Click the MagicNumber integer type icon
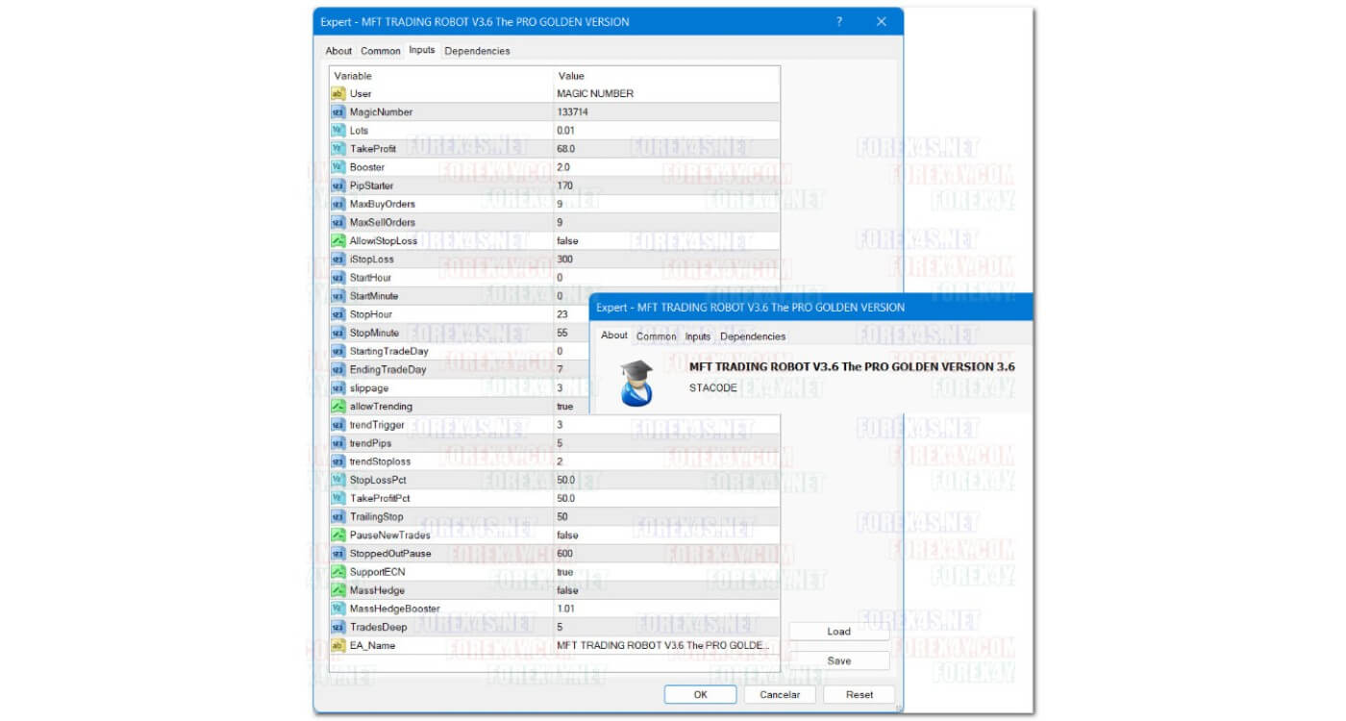Viewport: 1346px width, 721px height. (x=337, y=112)
